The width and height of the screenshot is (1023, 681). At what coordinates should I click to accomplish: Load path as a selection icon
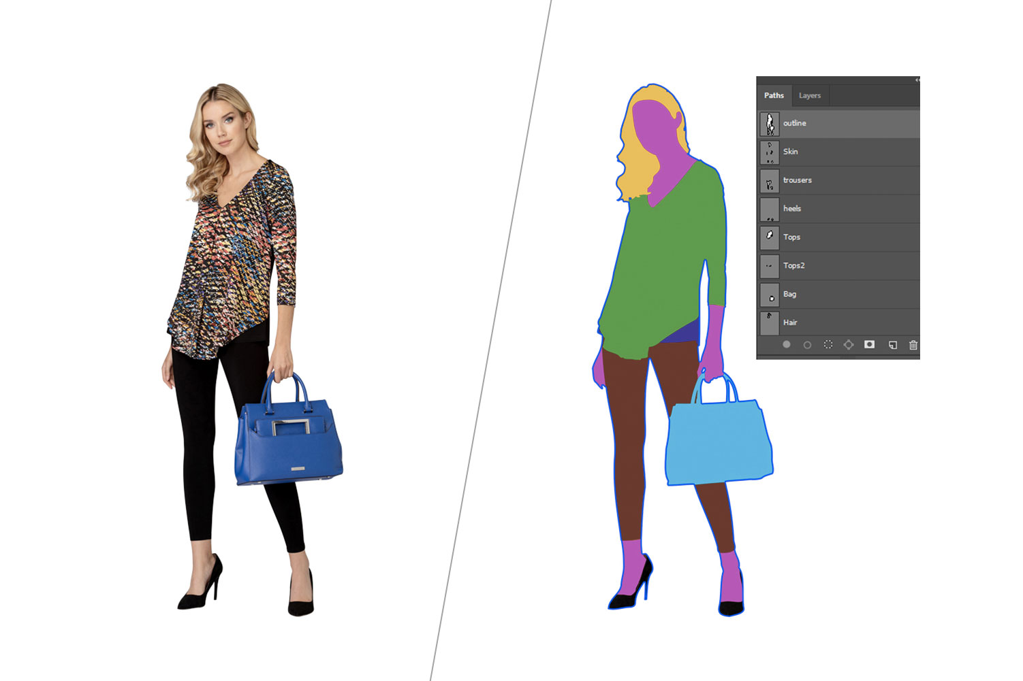tap(828, 345)
